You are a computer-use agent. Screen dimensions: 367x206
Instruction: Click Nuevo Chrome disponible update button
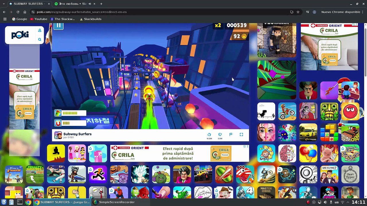[x=341, y=12]
